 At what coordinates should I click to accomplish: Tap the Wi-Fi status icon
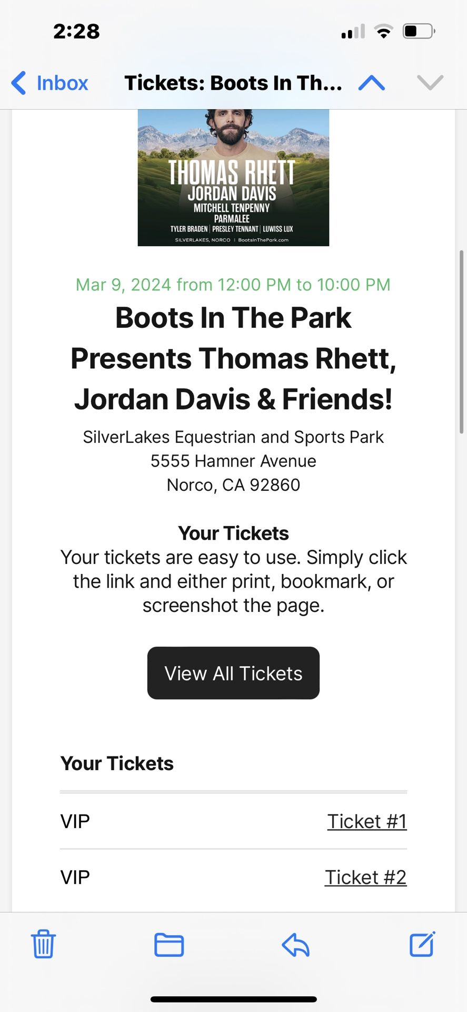pos(384,32)
